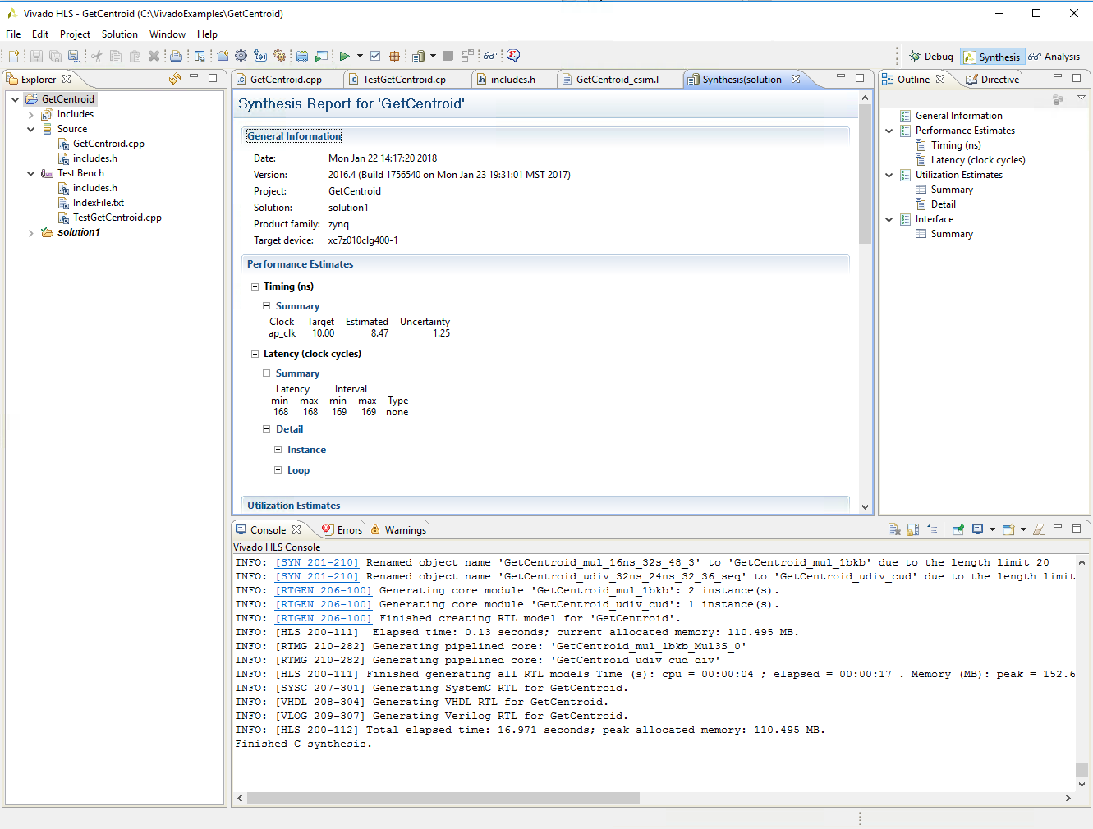Image resolution: width=1093 pixels, height=829 pixels.
Task: Click the Open Console icon
Action: tap(1008, 529)
